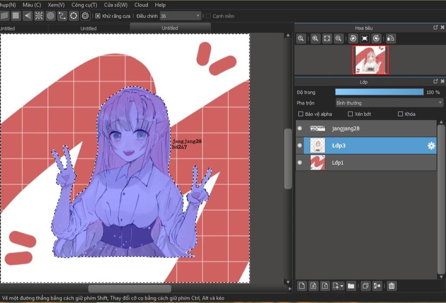Open the Xem(V) menu
The width and height of the screenshot is (446, 303).
(56, 5)
